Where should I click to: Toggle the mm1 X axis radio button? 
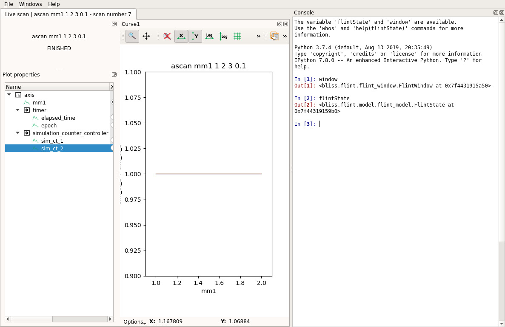point(112,102)
